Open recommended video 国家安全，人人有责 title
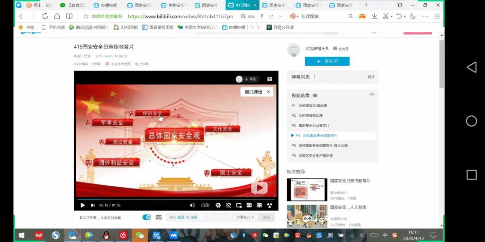Image resolution: width=485 pixels, height=242 pixels. (x=348, y=207)
